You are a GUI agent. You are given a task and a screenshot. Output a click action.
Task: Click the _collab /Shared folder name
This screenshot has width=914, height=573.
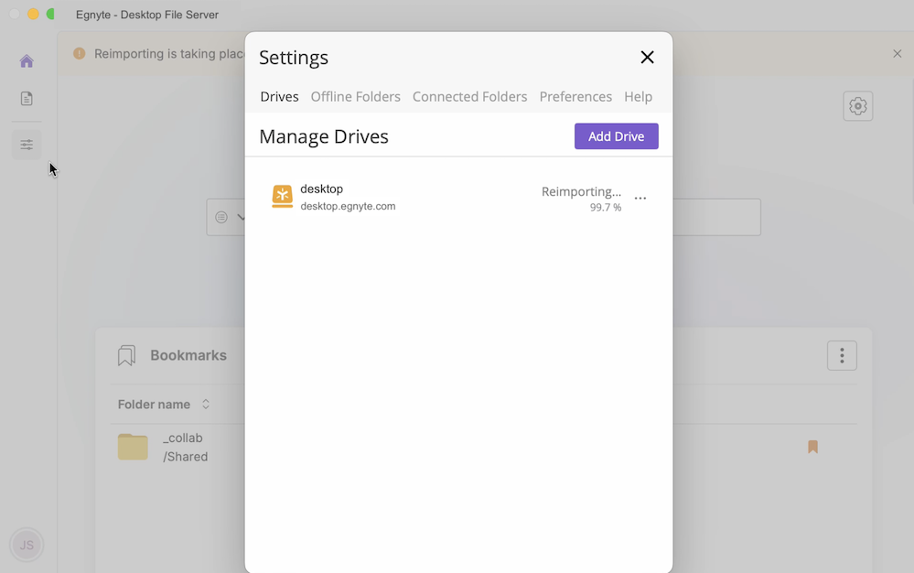[186, 447]
